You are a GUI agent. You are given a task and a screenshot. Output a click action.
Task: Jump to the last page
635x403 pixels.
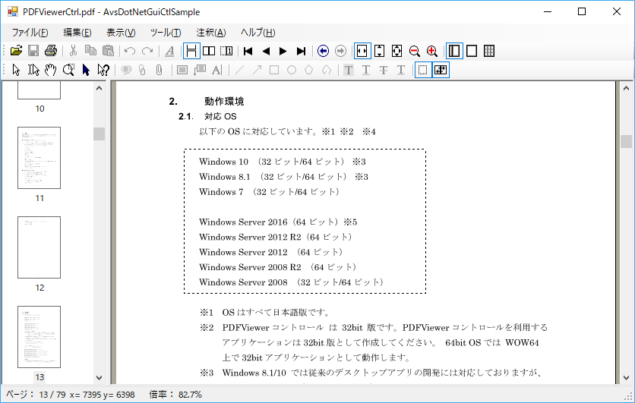click(301, 51)
